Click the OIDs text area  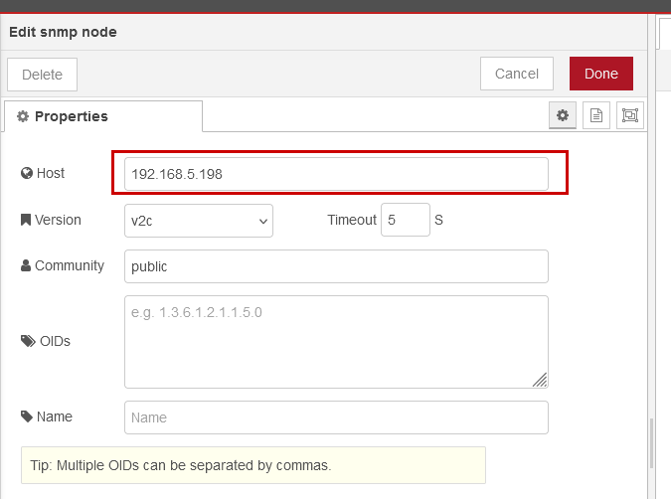coord(336,342)
